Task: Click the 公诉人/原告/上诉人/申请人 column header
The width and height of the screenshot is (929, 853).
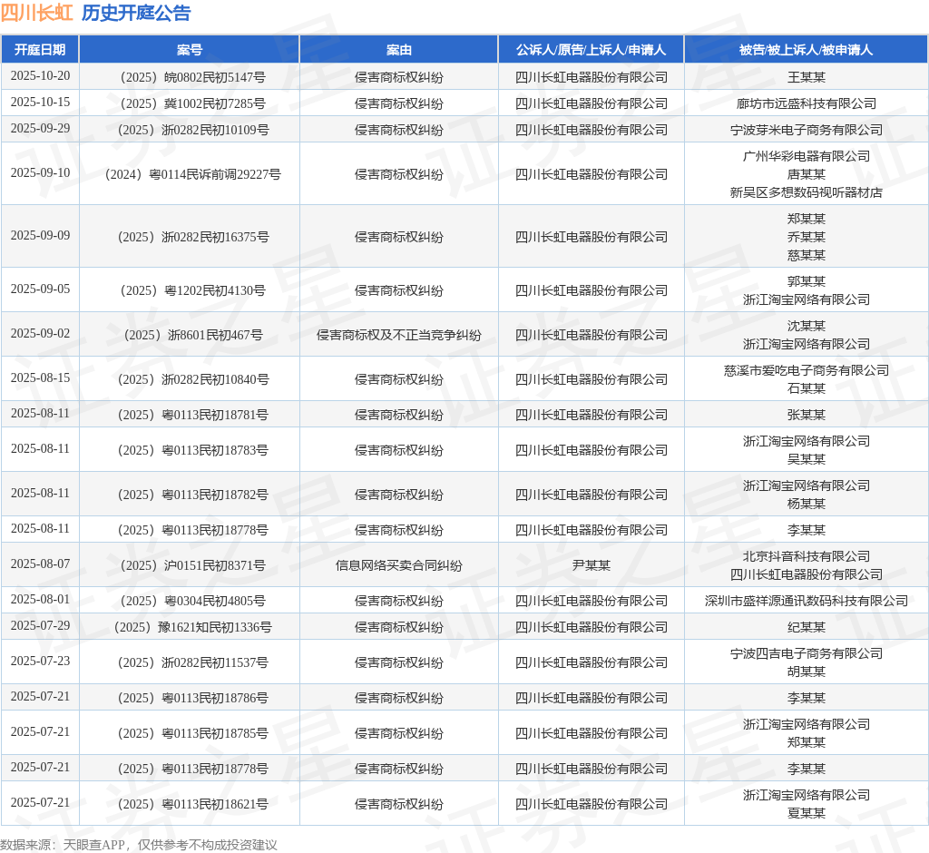Action: [x=592, y=50]
